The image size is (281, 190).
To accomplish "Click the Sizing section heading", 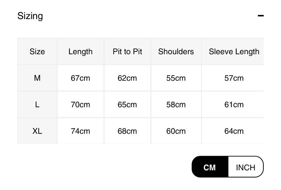I will (30, 16).
